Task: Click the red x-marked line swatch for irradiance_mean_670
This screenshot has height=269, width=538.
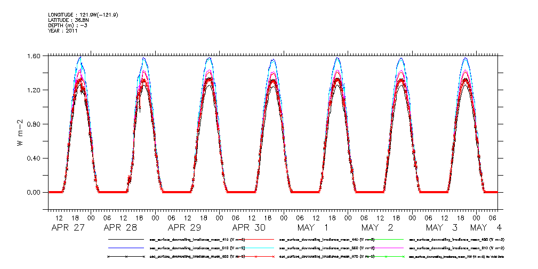Action: [256, 257]
